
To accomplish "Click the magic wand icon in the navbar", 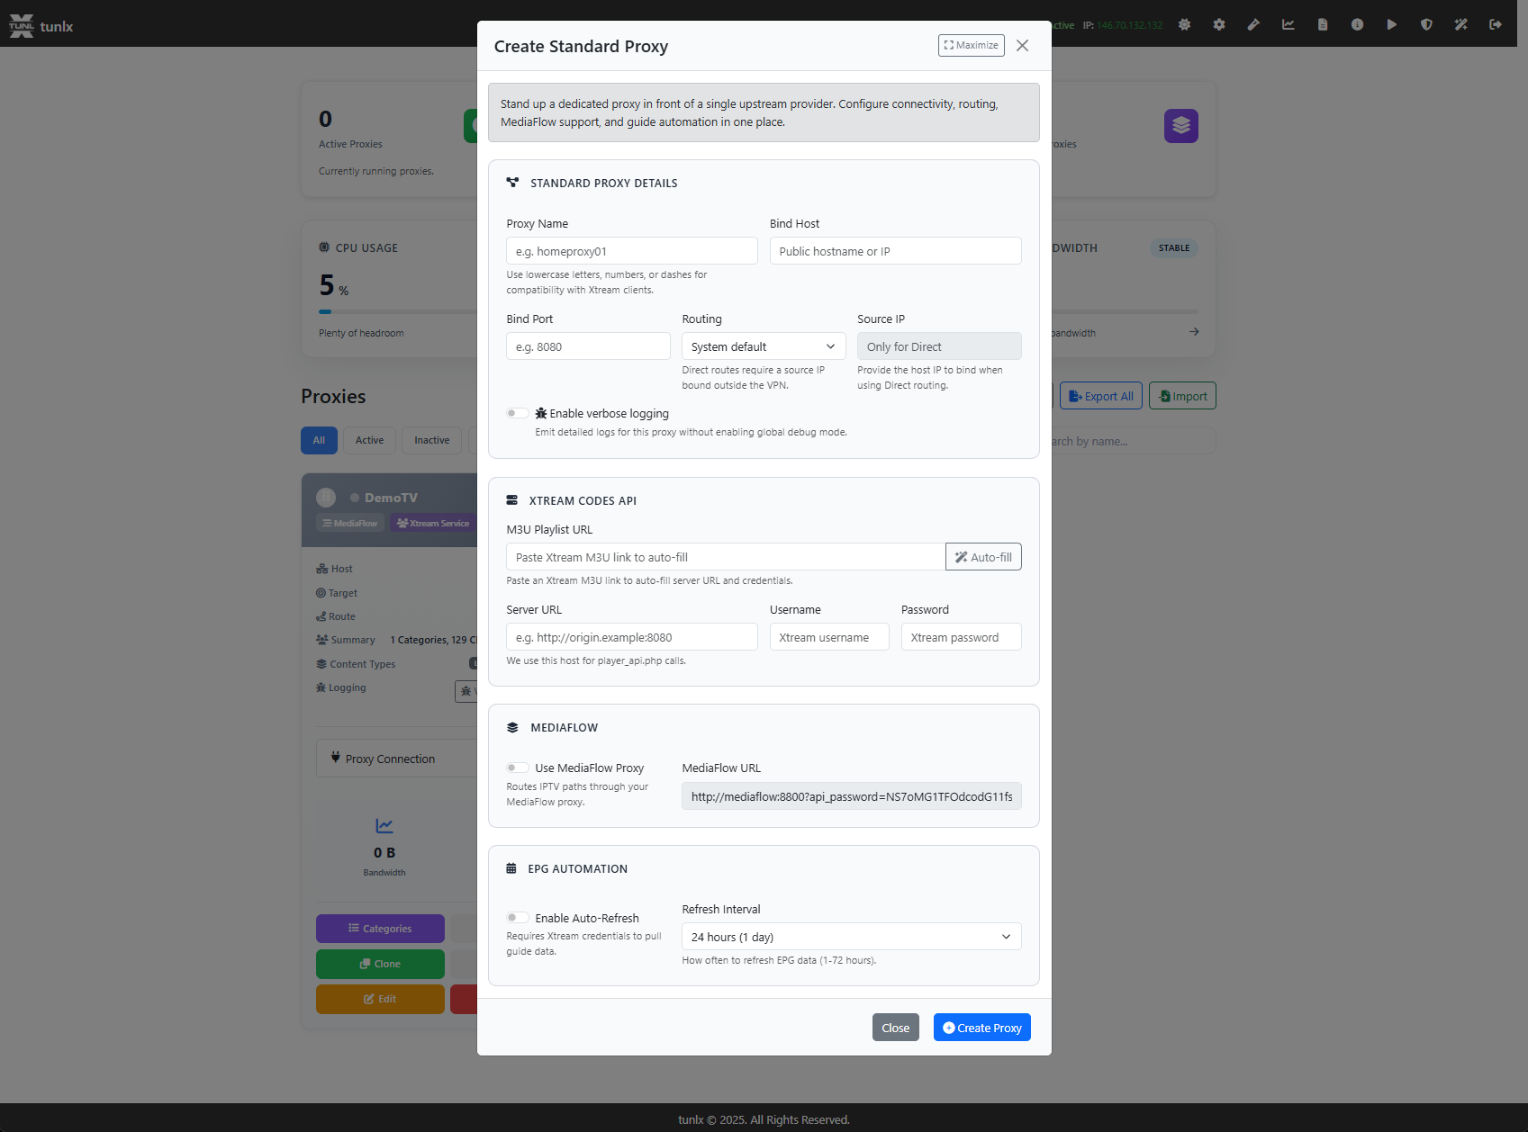I will [x=1460, y=24].
